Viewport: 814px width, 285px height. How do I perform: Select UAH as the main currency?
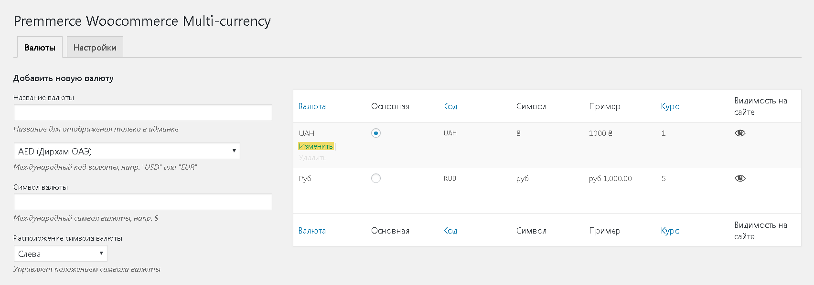point(376,133)
